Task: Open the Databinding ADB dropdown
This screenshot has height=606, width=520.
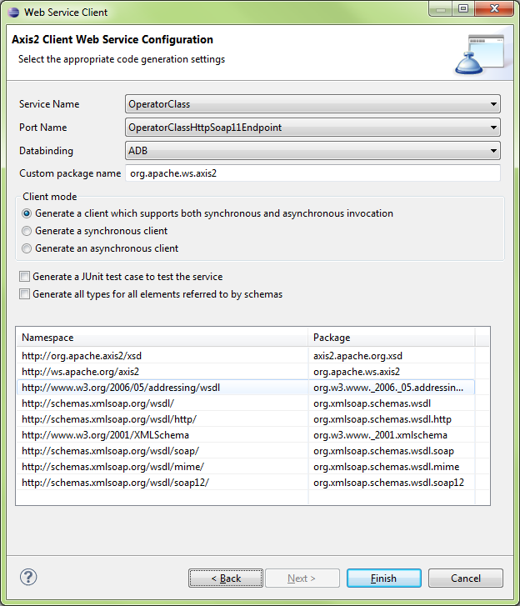Action: point(312,151)
